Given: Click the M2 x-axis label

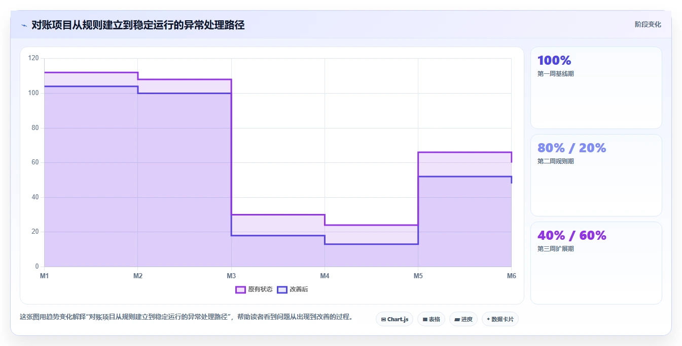Looking at the screenshot, I should click(x=138, y=276).
